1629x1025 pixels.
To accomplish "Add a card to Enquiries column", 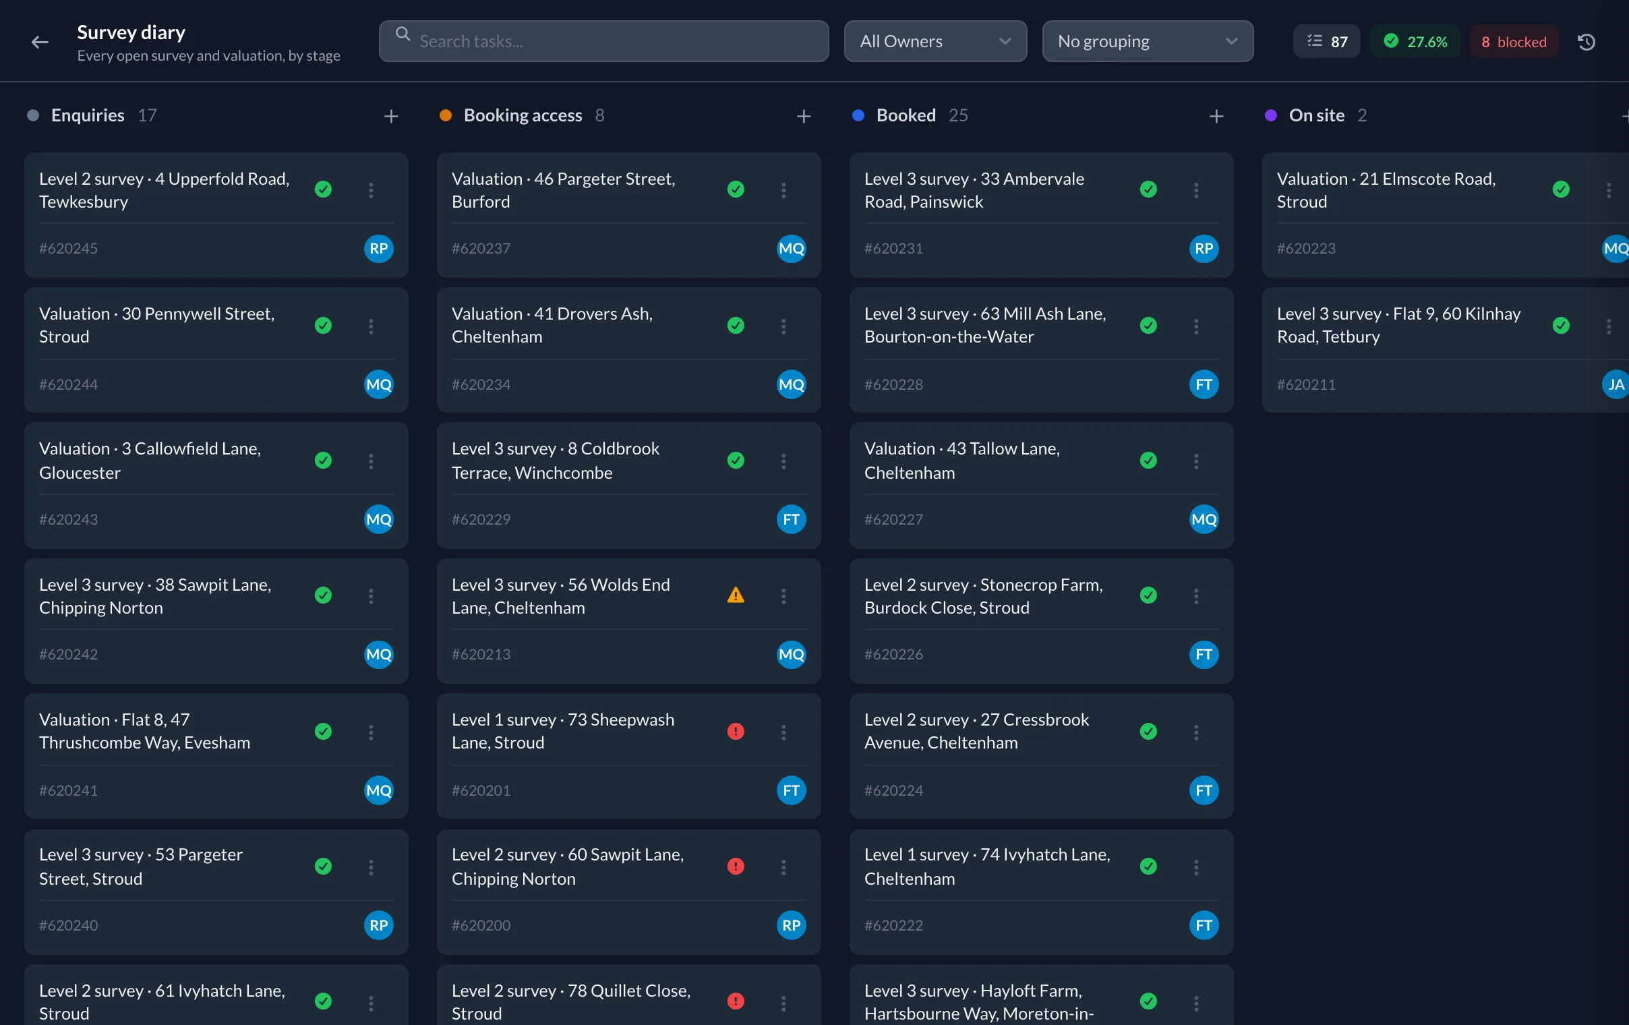I will [x=391, y=117].
